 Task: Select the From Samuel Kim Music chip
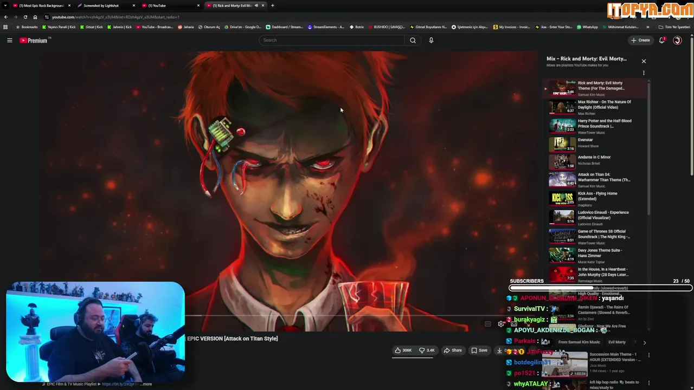point(579,342)
